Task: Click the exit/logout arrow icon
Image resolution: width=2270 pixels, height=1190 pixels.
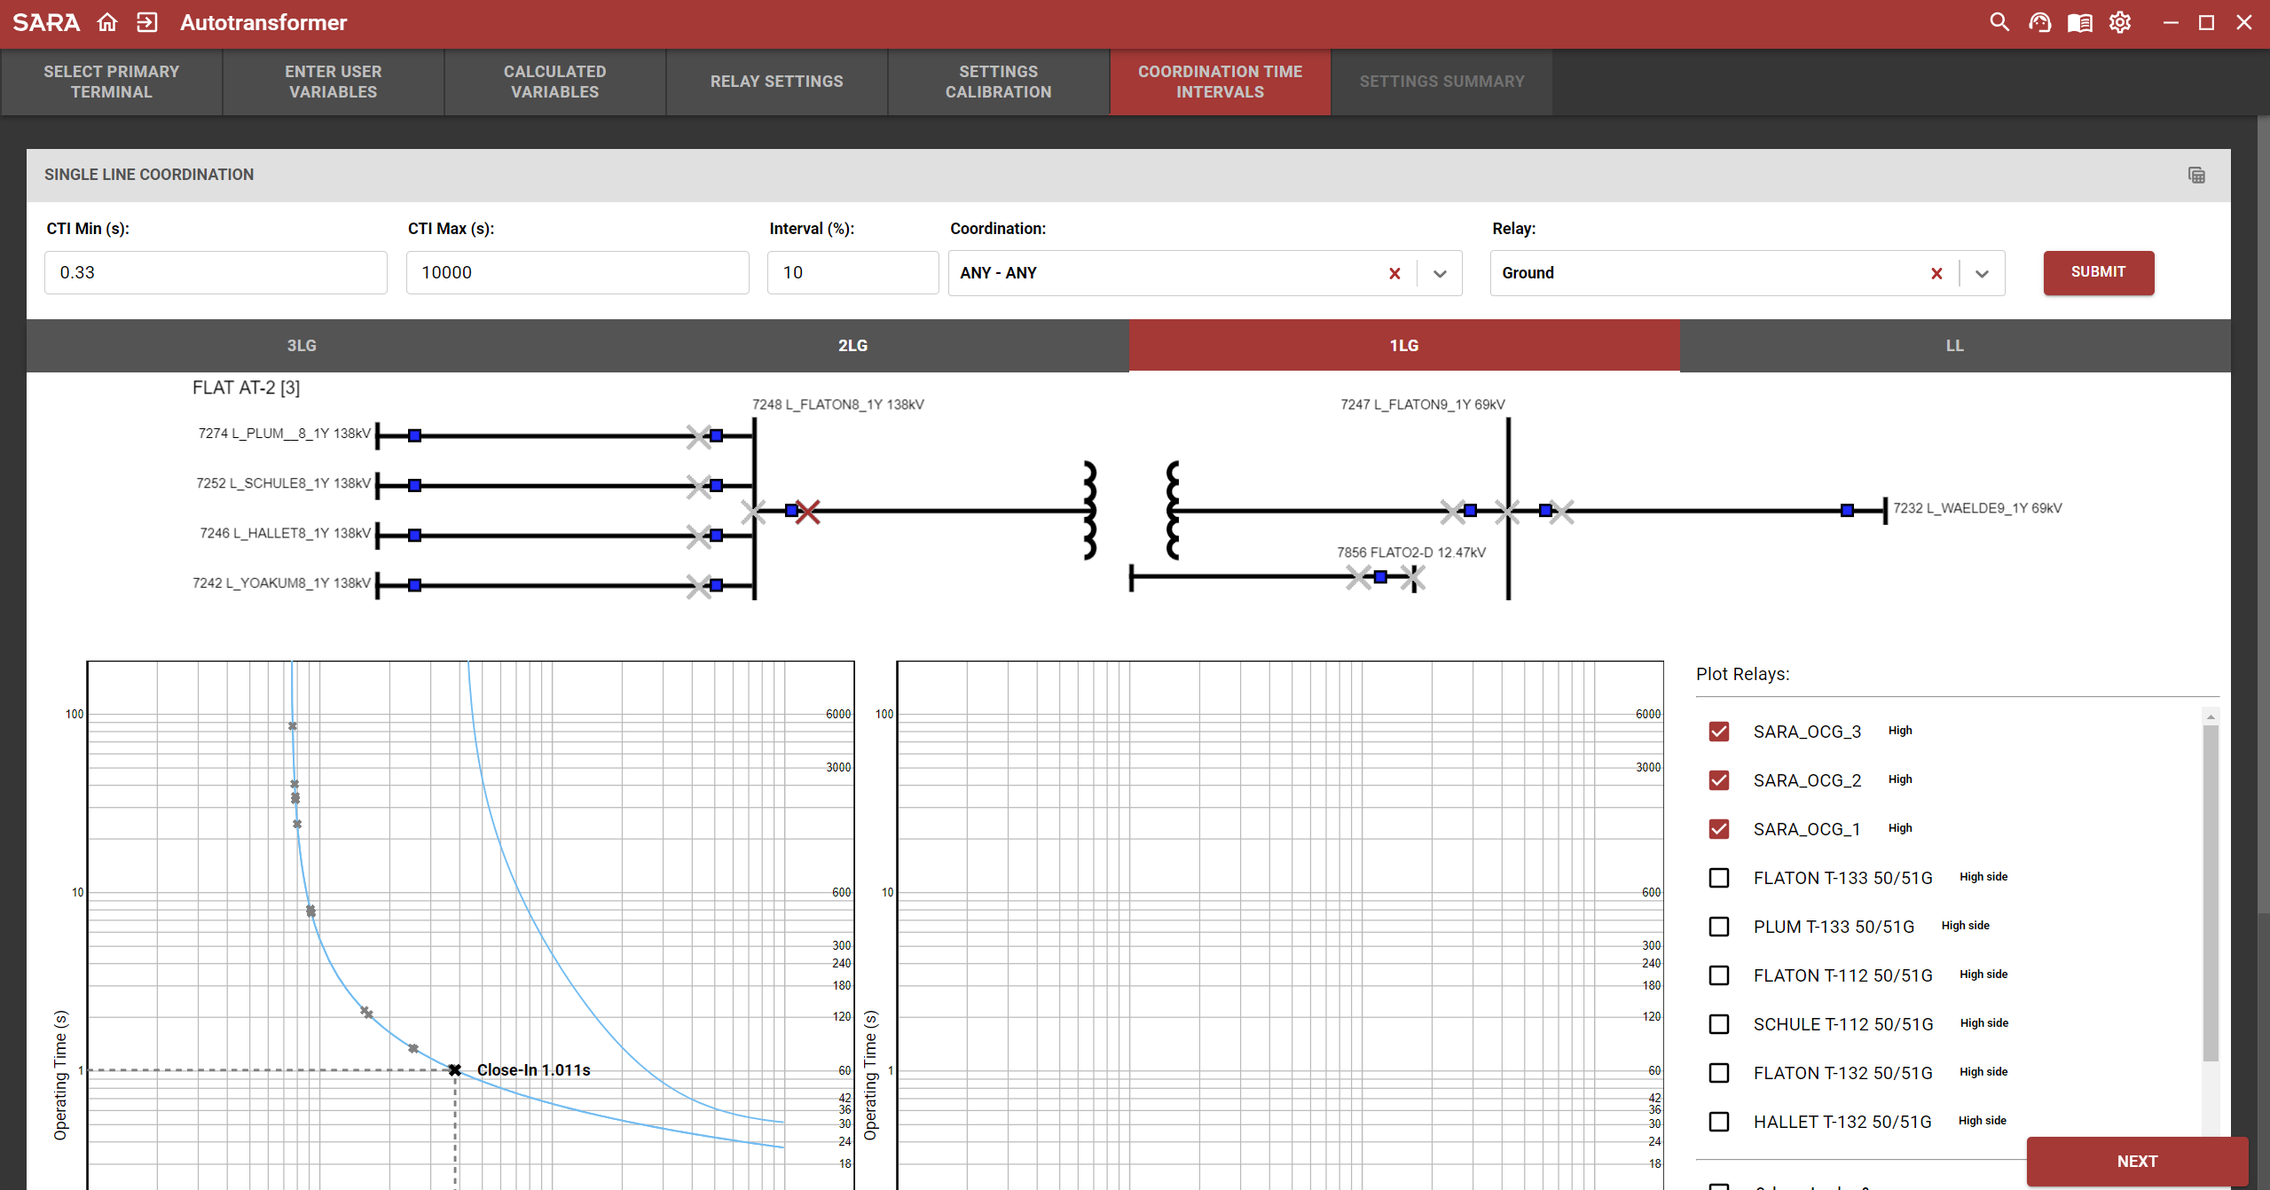Action: click(x=147, y=22)
